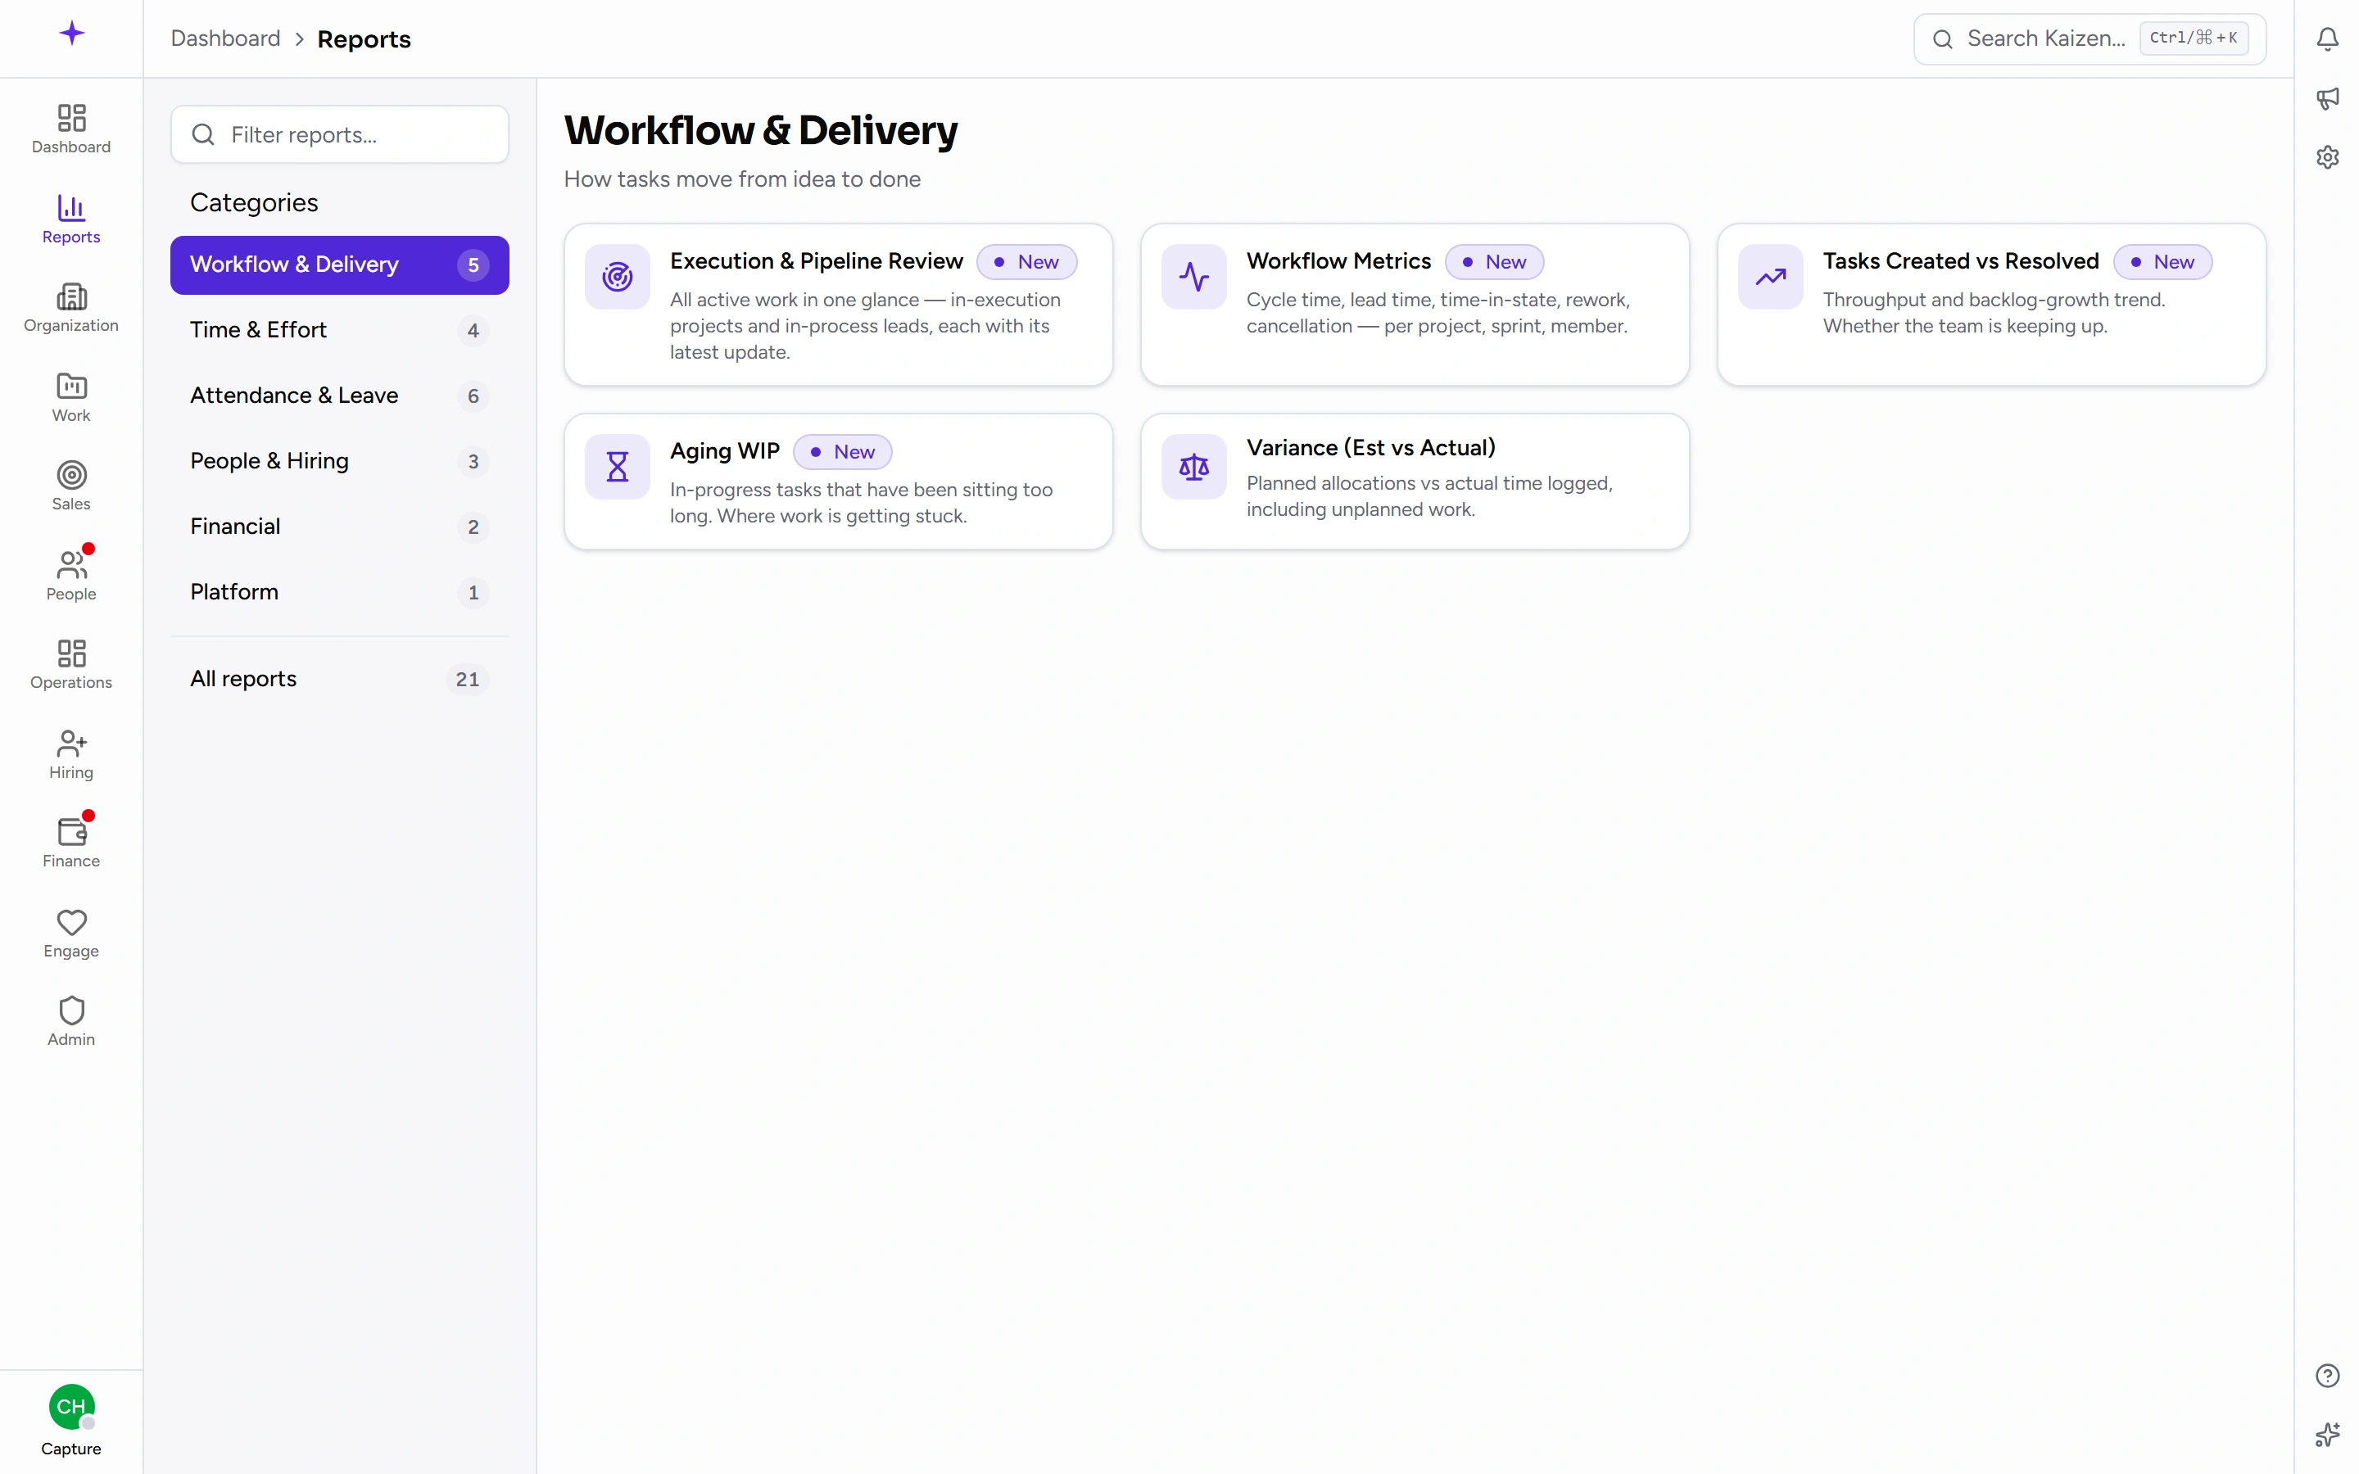Click the Ctrl/⌘+K shortcut badge
The height and width of the screenshot is (1474, 2359).
coord(2194,39)
